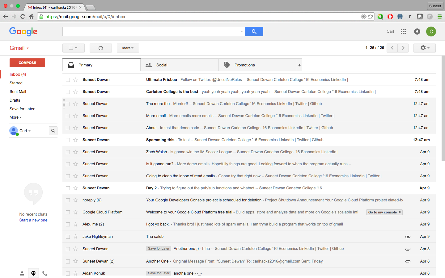Select the Alex, me (2) conversation checkbox

(x=68, y=224)
